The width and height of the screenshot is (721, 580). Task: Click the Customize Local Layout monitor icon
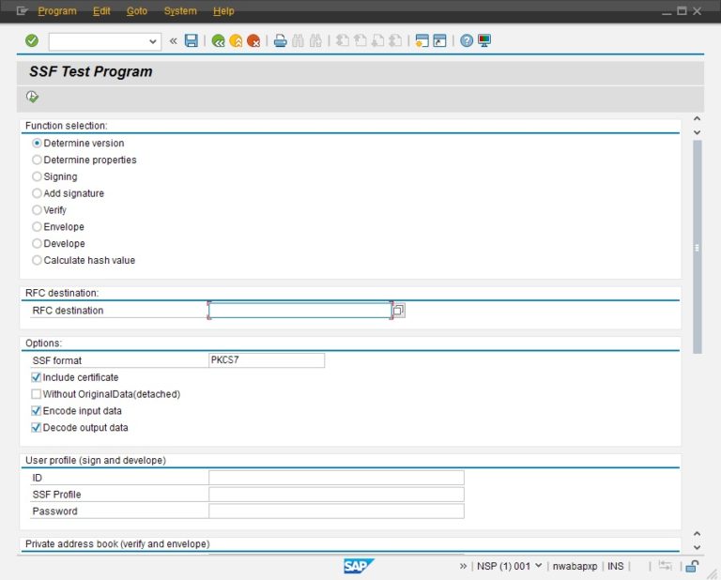tap(484, 41)
